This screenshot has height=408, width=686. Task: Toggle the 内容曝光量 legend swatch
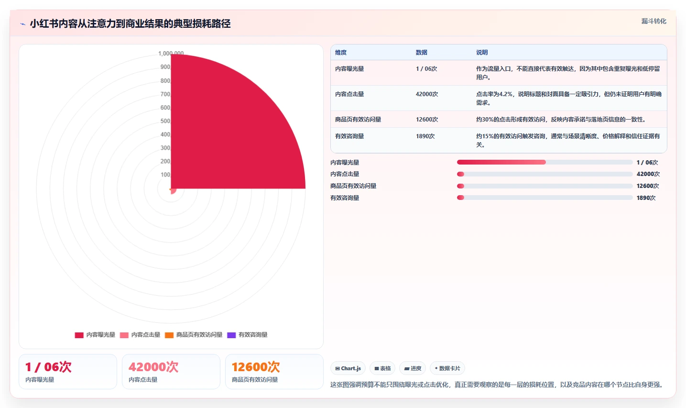[79, 335]
